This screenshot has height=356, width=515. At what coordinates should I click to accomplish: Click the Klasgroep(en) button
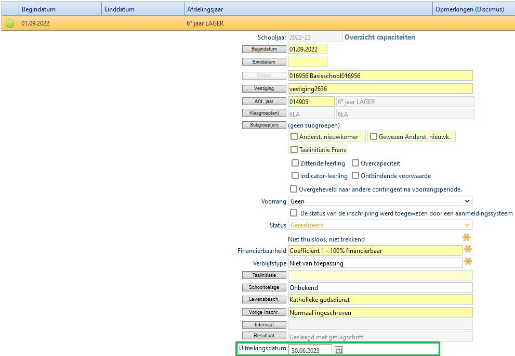[x=264, y=113]
